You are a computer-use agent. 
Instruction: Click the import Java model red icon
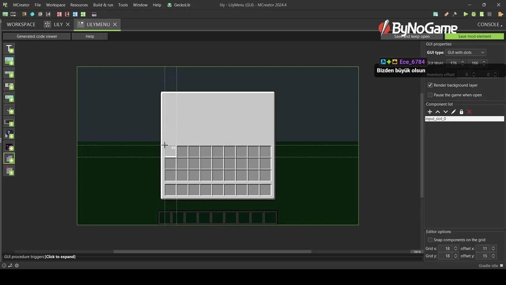pyautogui.click(x=59, y=14)
